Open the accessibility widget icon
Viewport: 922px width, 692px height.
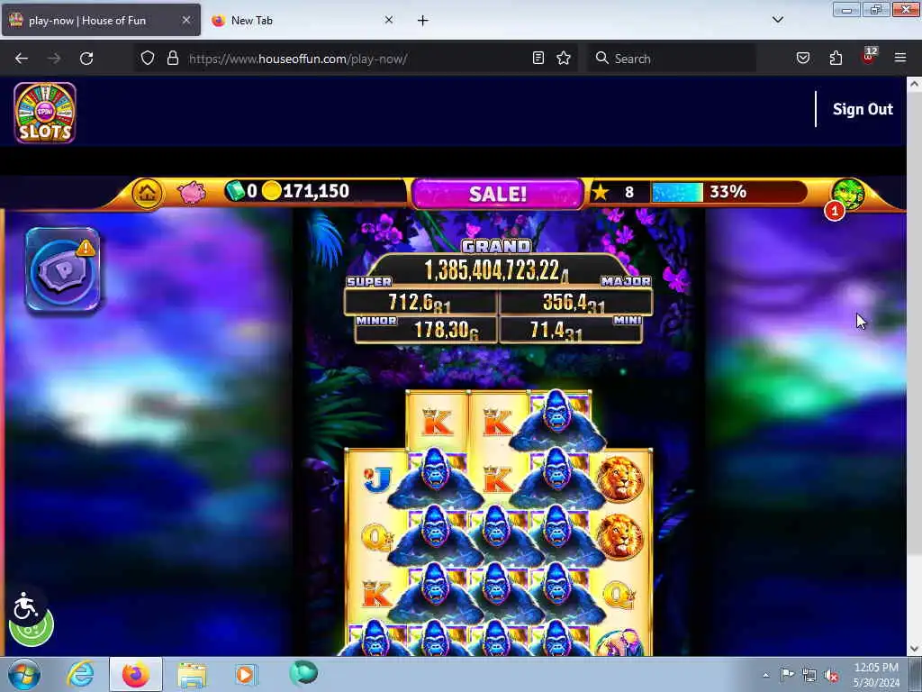[x=25, y=606]
